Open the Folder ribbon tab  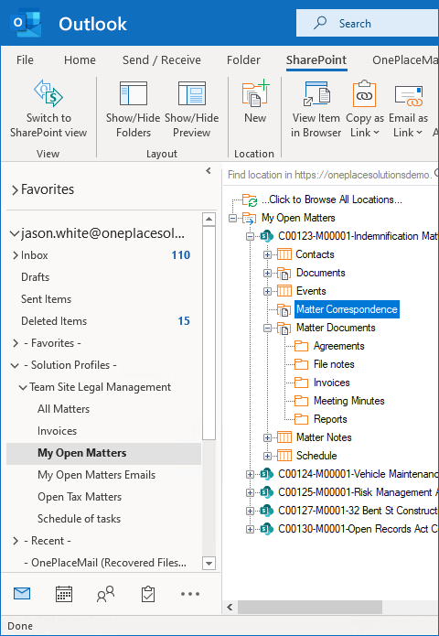[243, 60]
